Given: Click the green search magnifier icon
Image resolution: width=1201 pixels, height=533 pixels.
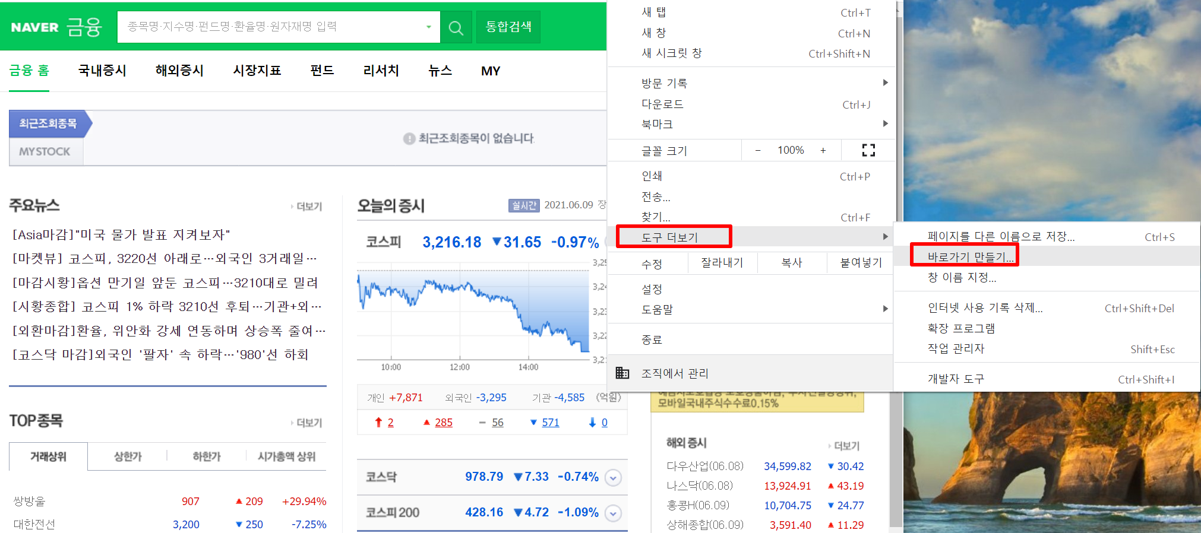Looking at the screenshot, I should tap(456, 27).
